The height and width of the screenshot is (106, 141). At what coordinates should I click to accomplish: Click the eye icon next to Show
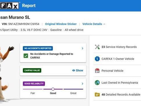[x=74, y=70]
